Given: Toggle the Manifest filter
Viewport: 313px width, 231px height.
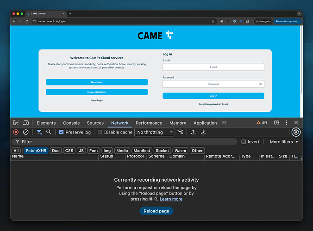Looking at the screenshot, I should (142, 151).
